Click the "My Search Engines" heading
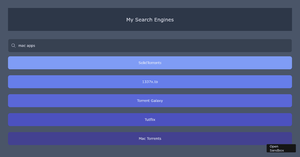 (150, 20)
